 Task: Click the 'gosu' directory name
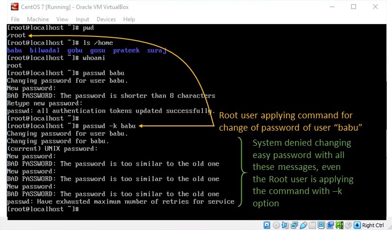98,51
